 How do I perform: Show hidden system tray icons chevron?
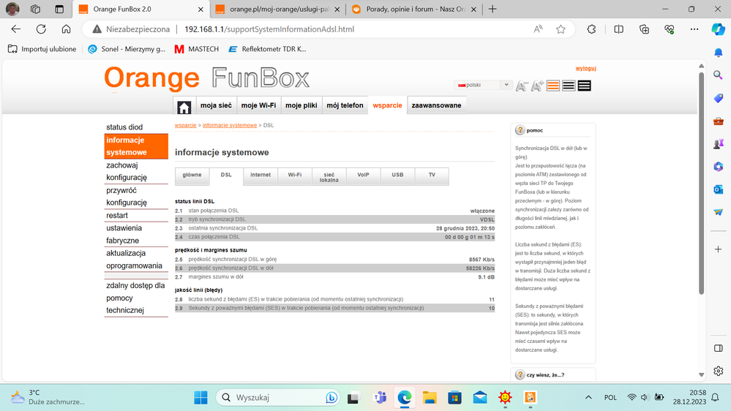(x=588, y=398)
